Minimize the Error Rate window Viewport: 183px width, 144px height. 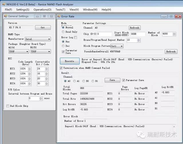(x=164, y=17)
